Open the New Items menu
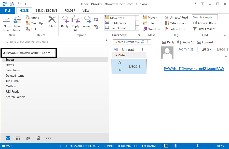The image size is (229, 149). point(17,24)
